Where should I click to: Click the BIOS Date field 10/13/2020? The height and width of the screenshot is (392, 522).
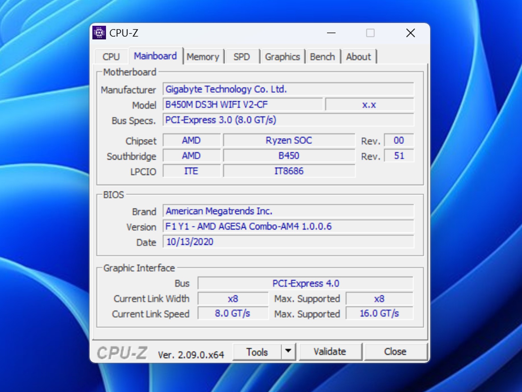click(288, 242)
